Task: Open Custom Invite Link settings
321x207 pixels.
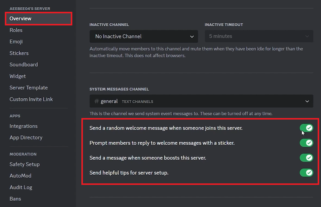Action: tap(31, 99)
